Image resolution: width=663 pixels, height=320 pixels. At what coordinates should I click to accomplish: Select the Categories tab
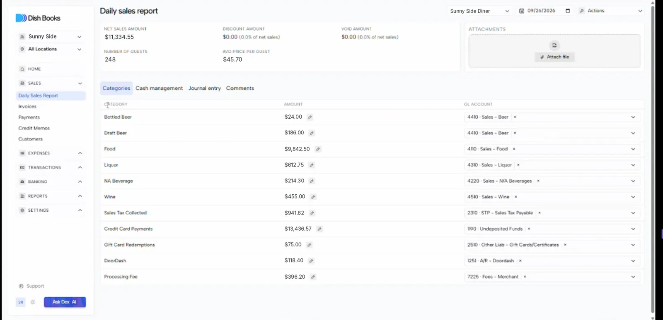[116, 88]
